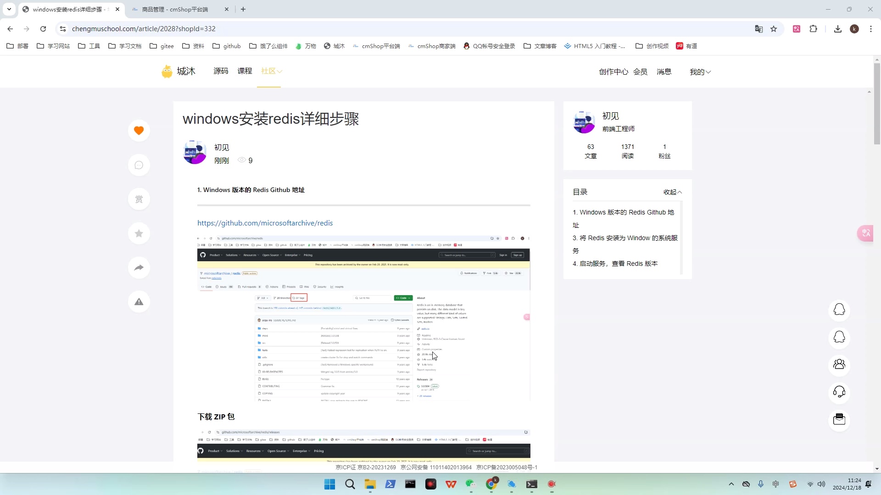Bookmark the page with the star icon
This screenshot has width=881, height=495.
[774, 28]
